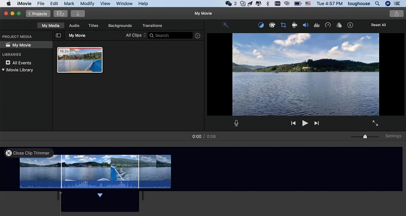Click the clip trimmer right trim handle
The image size is (406, 216).
pos(139,171)
